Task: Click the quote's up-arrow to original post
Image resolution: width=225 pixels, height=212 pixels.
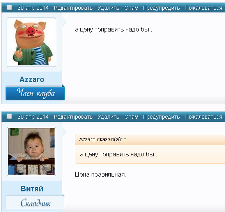Action: tap(125, 140)
